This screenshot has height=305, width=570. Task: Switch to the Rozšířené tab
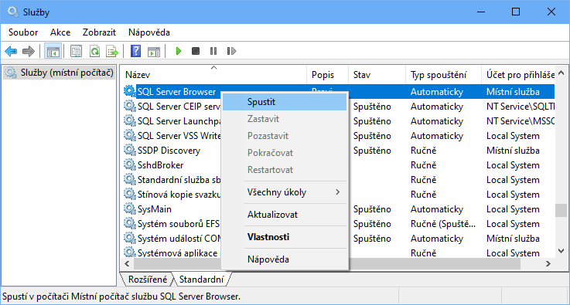(148, 280)
